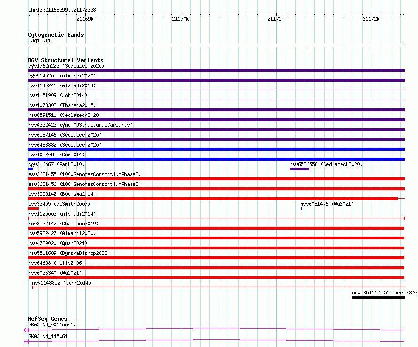Click the DGV Structural Variants track title

[x=65, y=60]
